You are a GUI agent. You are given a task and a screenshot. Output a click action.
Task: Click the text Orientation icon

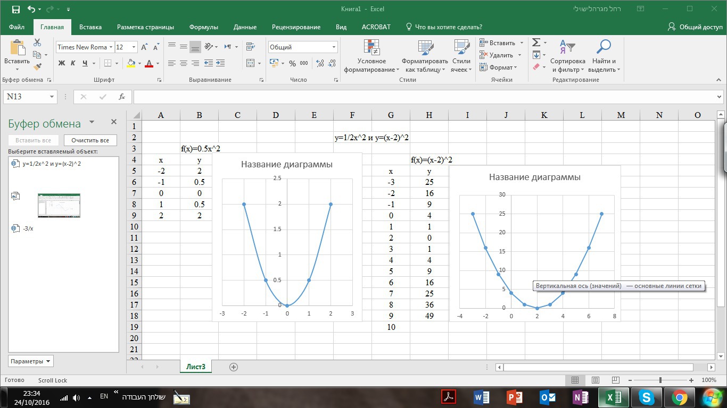coord(209,46)
